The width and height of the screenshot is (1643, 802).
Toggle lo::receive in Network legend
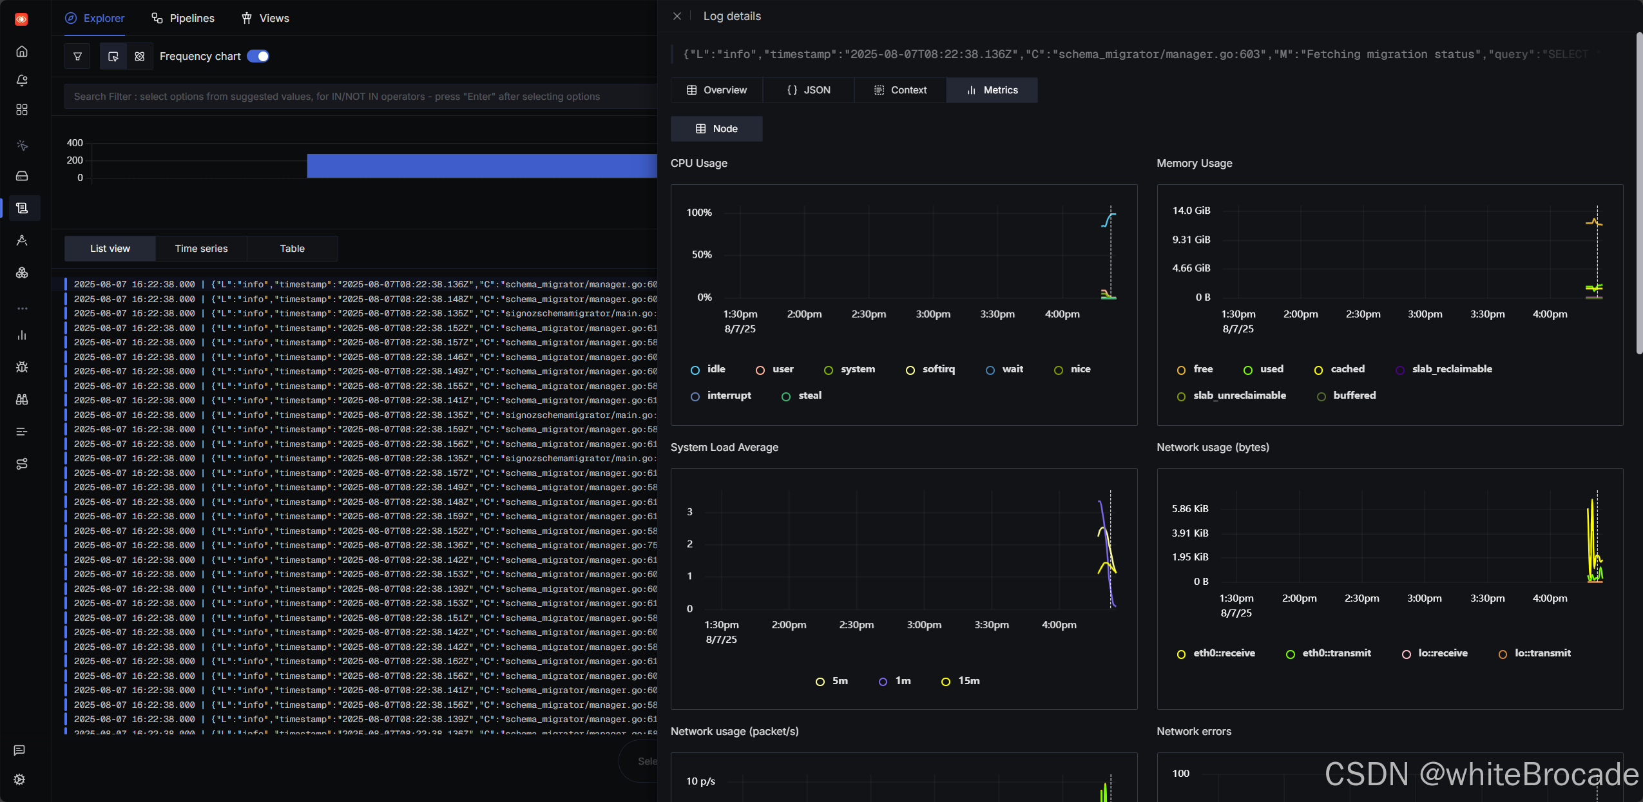click(1435, 653)
